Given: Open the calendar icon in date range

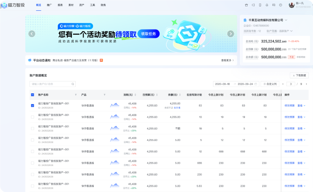Looking at the screenshot, I should point(256,84).
